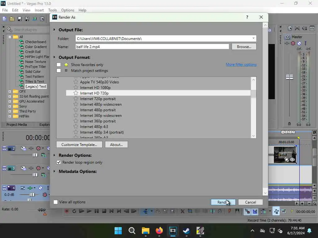
Task: Uncheck Render loop region only
Action: [x=59, y=162]
